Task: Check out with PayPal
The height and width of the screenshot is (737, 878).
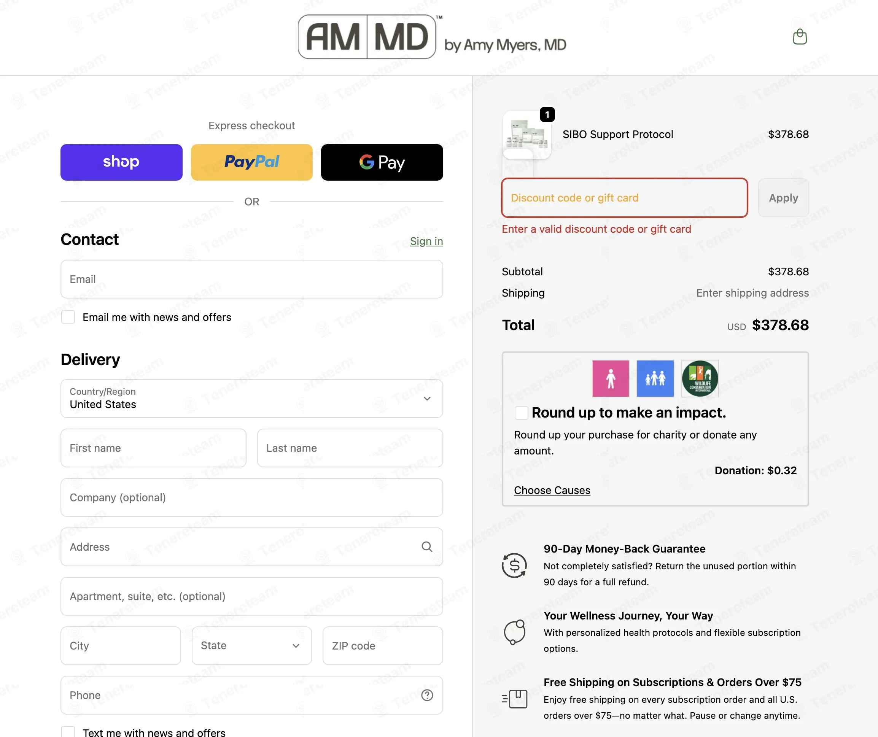Action: click(252, 162)
